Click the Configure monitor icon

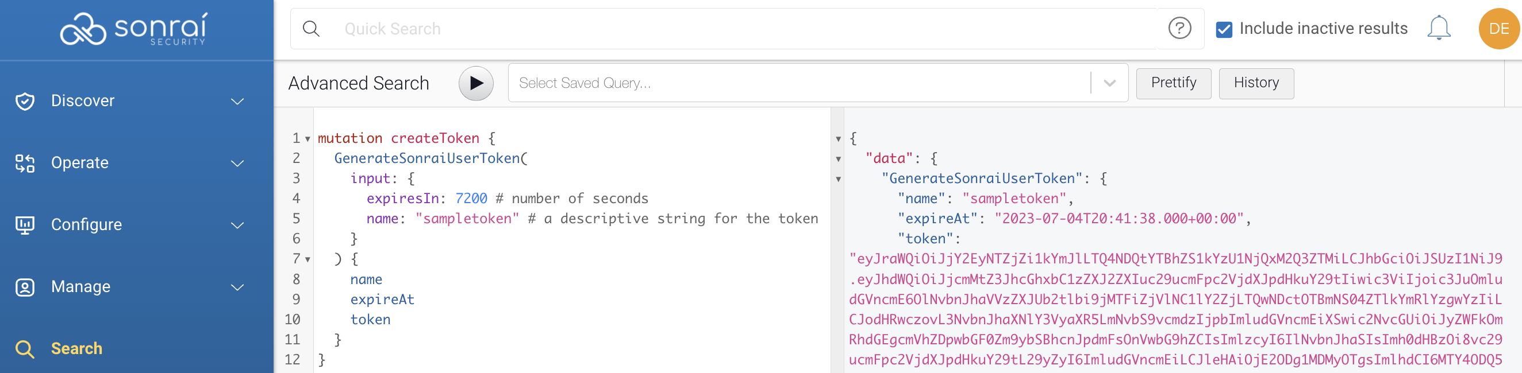pos(25,225)
